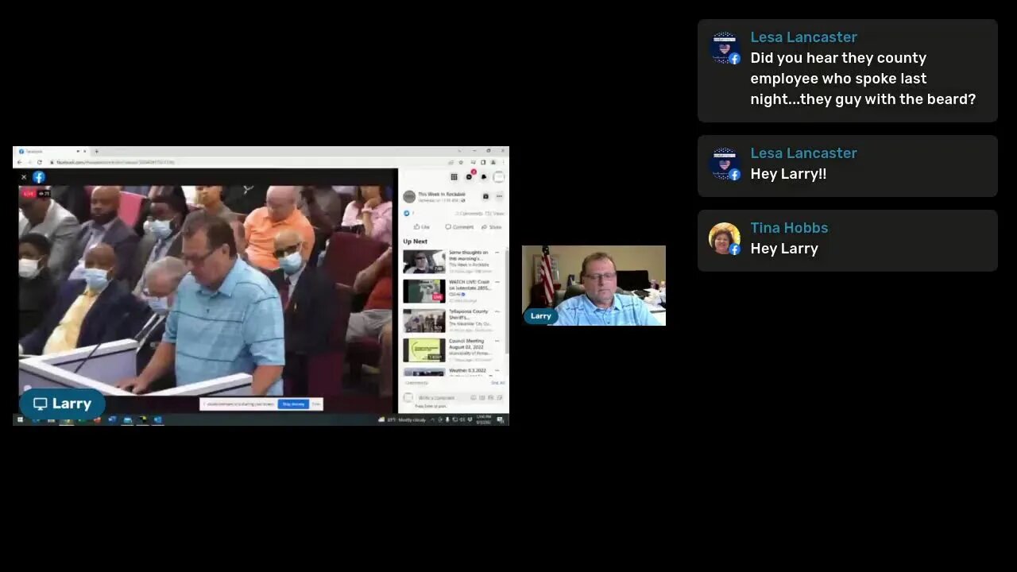1017x572 pixels.
Task: Click the weather widget showing Mostly cloudy
Action: pos(403,419)
